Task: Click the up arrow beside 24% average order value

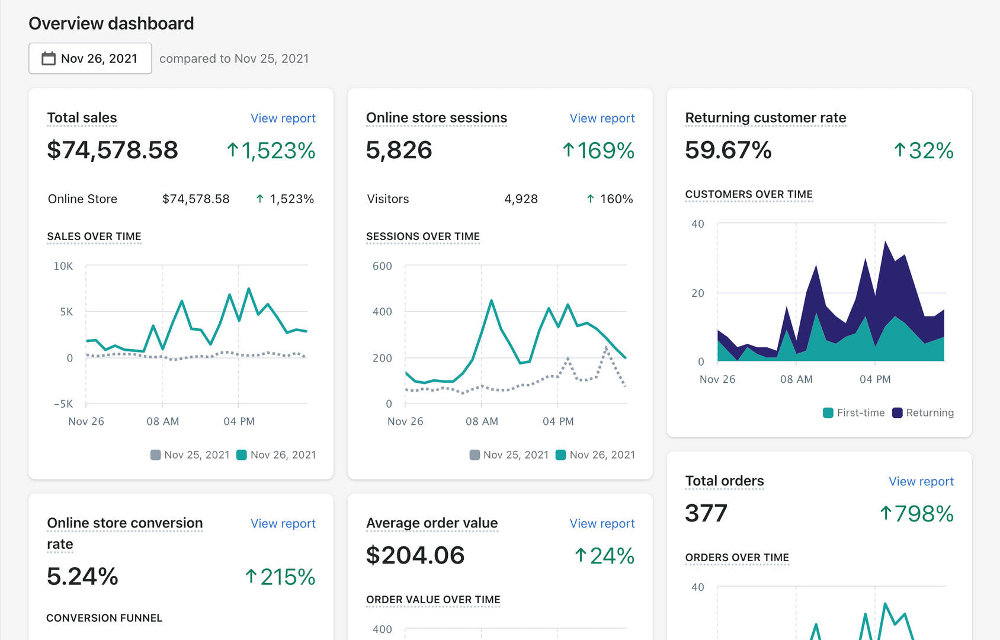Action: pos(581,555)
